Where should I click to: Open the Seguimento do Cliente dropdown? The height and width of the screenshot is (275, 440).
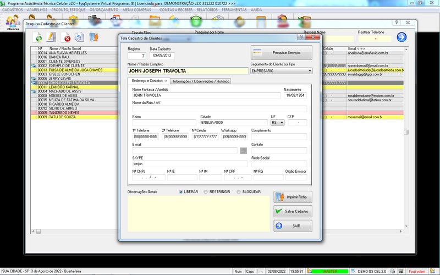pos(310,71)
